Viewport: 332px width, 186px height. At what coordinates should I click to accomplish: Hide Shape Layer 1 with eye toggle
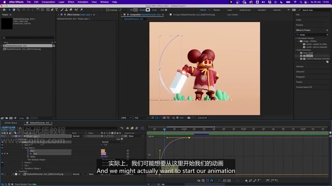coord(2,136)
